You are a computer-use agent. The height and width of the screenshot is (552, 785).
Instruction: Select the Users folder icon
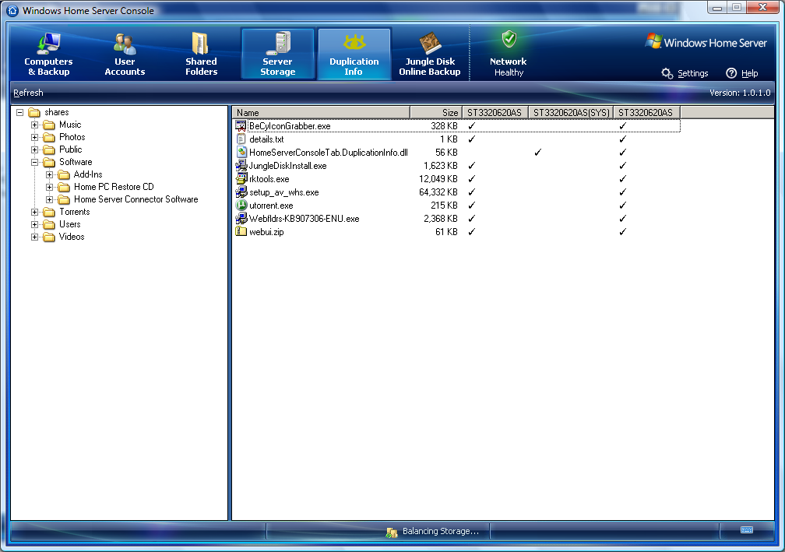(48, 224)
